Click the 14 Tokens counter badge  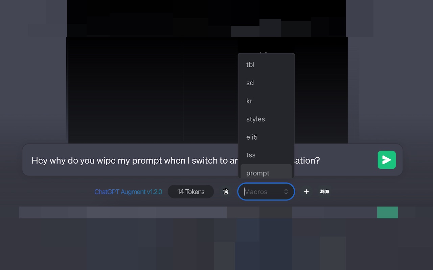click(x=191, y=192)
